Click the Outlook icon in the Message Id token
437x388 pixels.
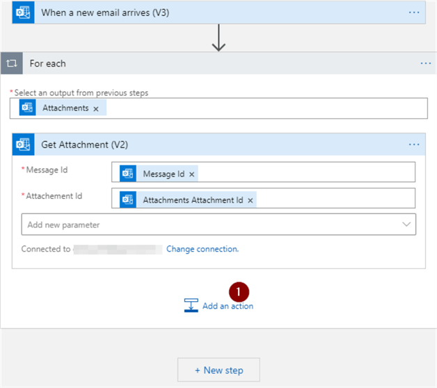point(128,173)
